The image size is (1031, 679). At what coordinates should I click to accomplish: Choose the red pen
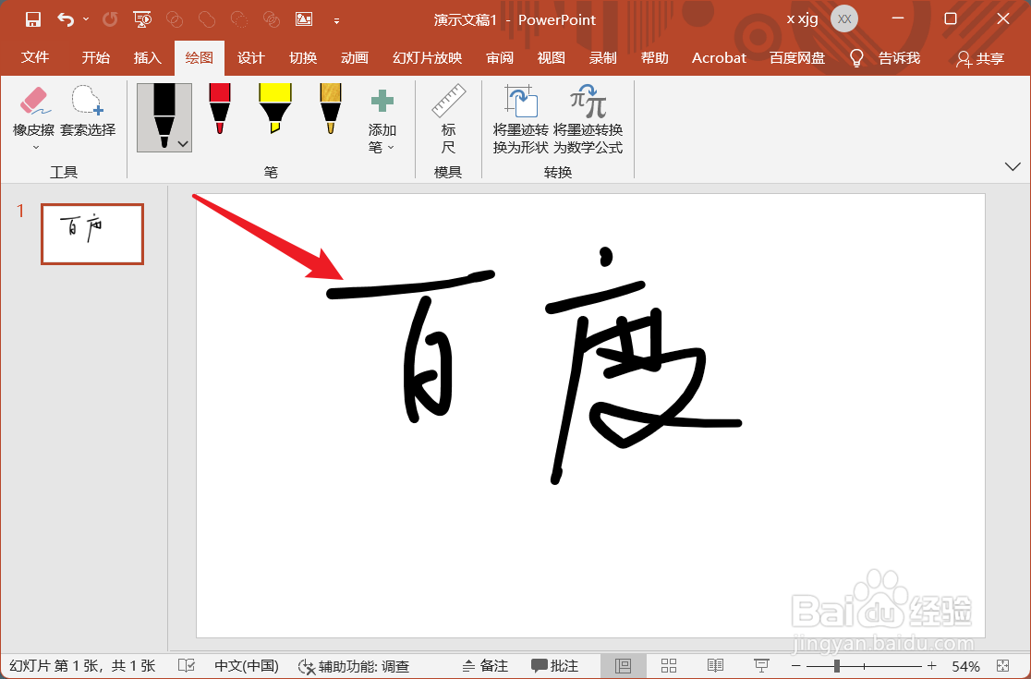(x=220, y=108)
